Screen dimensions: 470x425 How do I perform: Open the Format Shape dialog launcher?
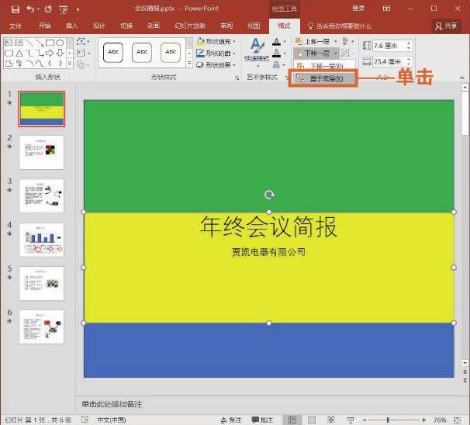tap(237, 78)
